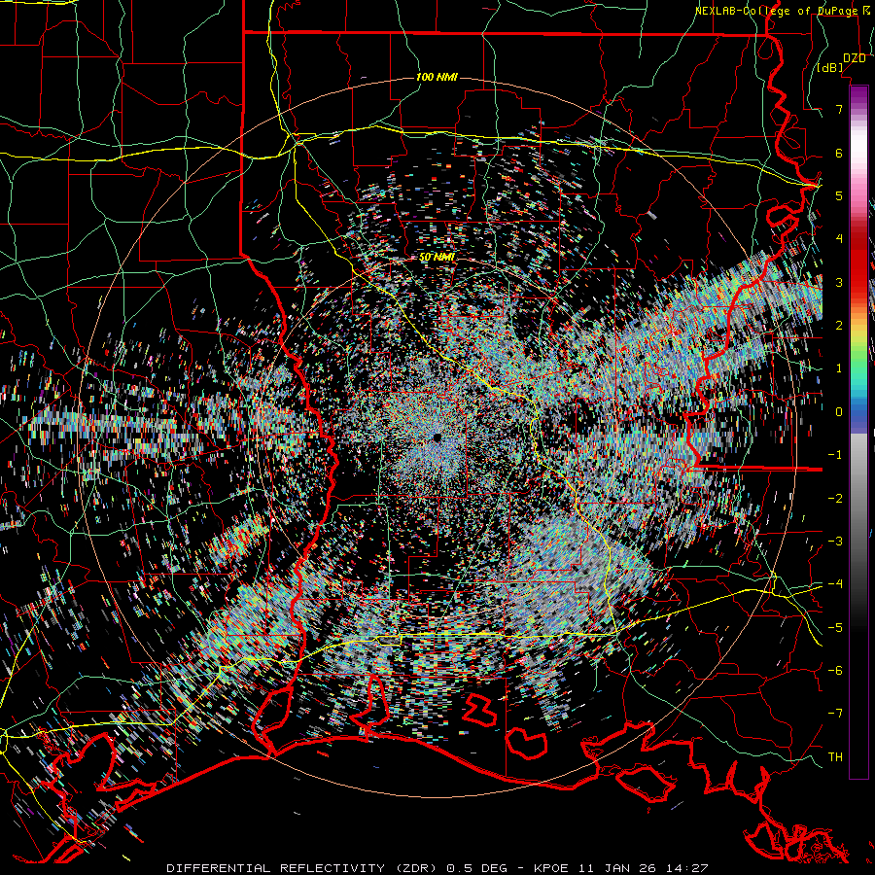This screenshot has height=875, width=875.
Task: Select the "7" value on the scale
Action: point(839,109)
